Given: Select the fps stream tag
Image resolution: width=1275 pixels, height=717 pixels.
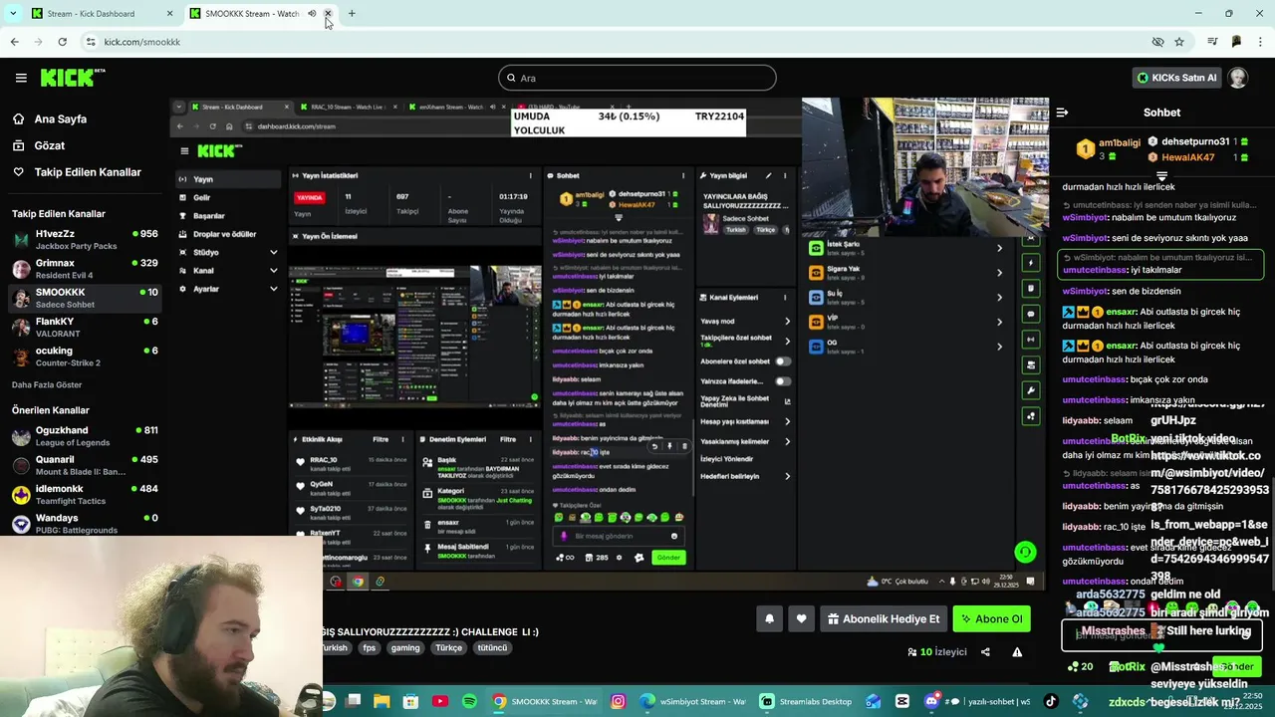Looking at the screenshot, I should pyautogui.click(x=369, y=647).
